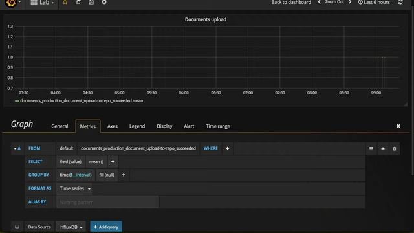This screenshot has height=233, width=414.
Task: Open the Lab dashboard picker
Action: click(x=41, y=3)
